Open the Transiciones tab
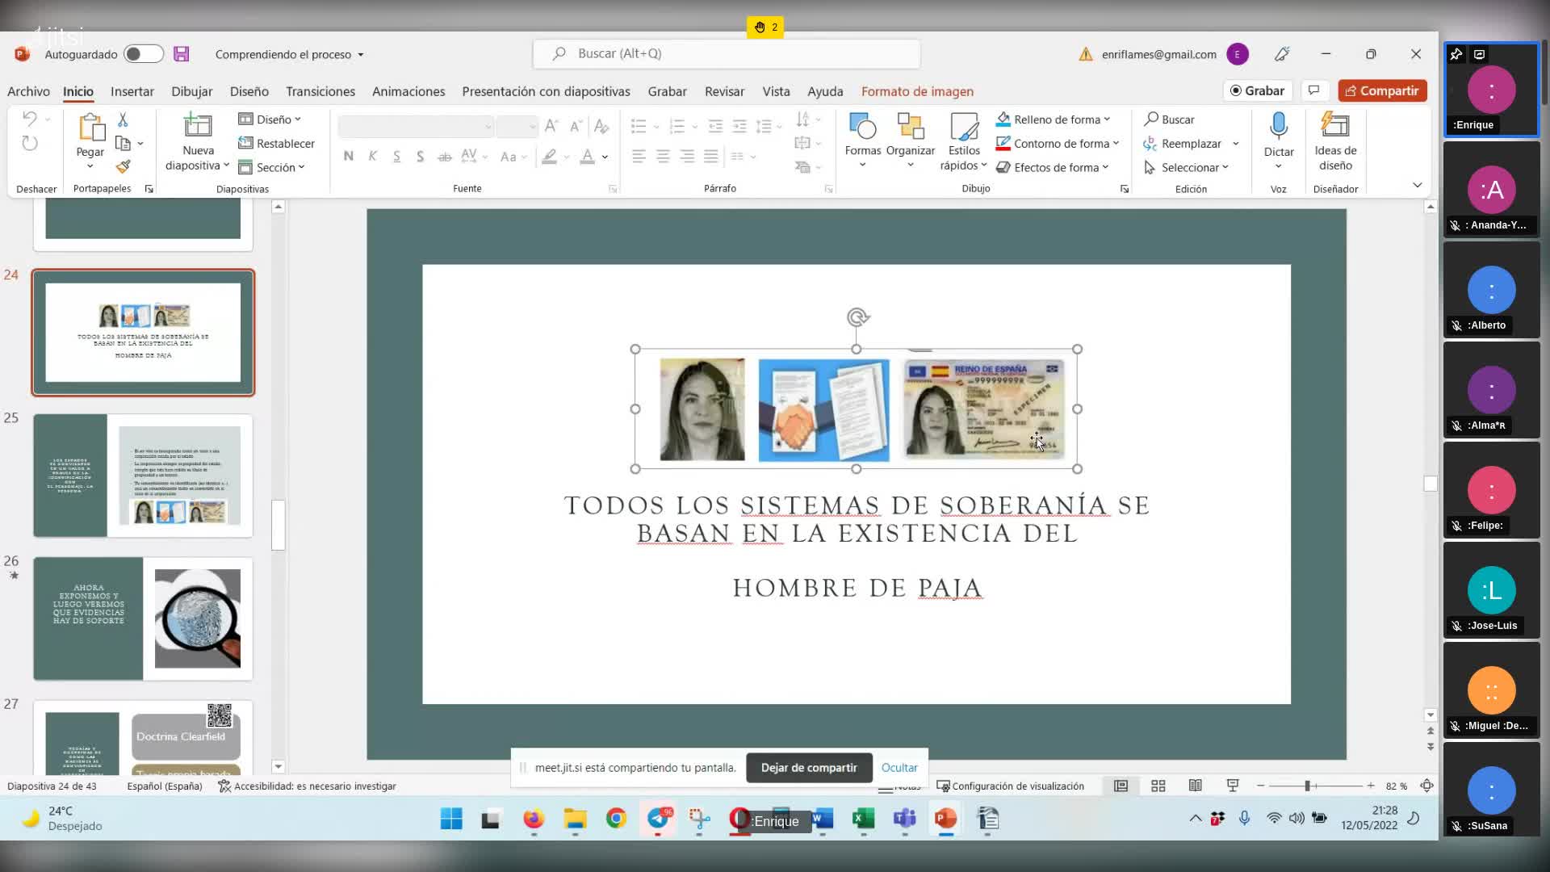Image resolution: width=1550 pixels, height=872 pixels. (320, 91)
